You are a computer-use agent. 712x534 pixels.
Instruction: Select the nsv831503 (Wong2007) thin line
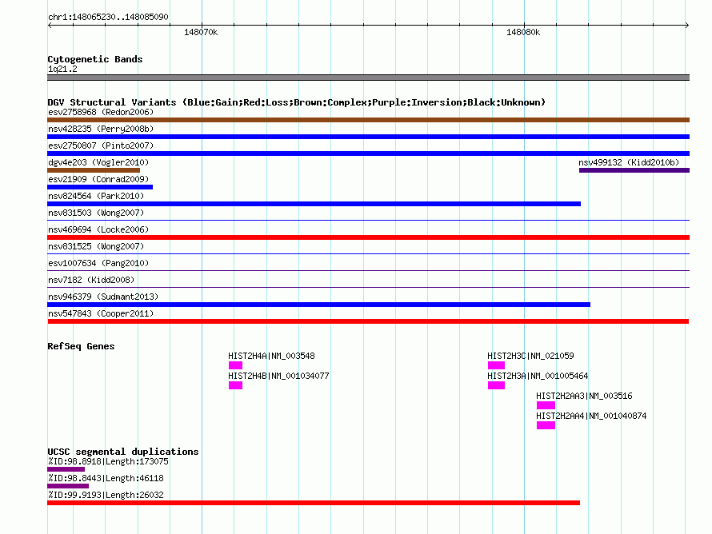[x=368, y=221]
